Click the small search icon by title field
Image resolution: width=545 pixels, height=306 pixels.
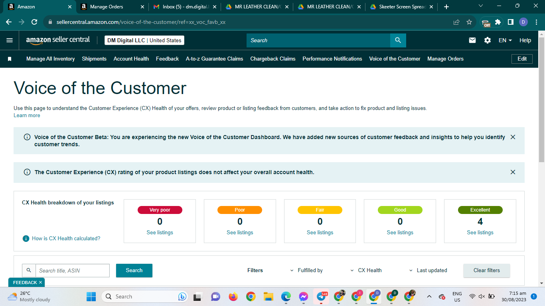point(29,270)
